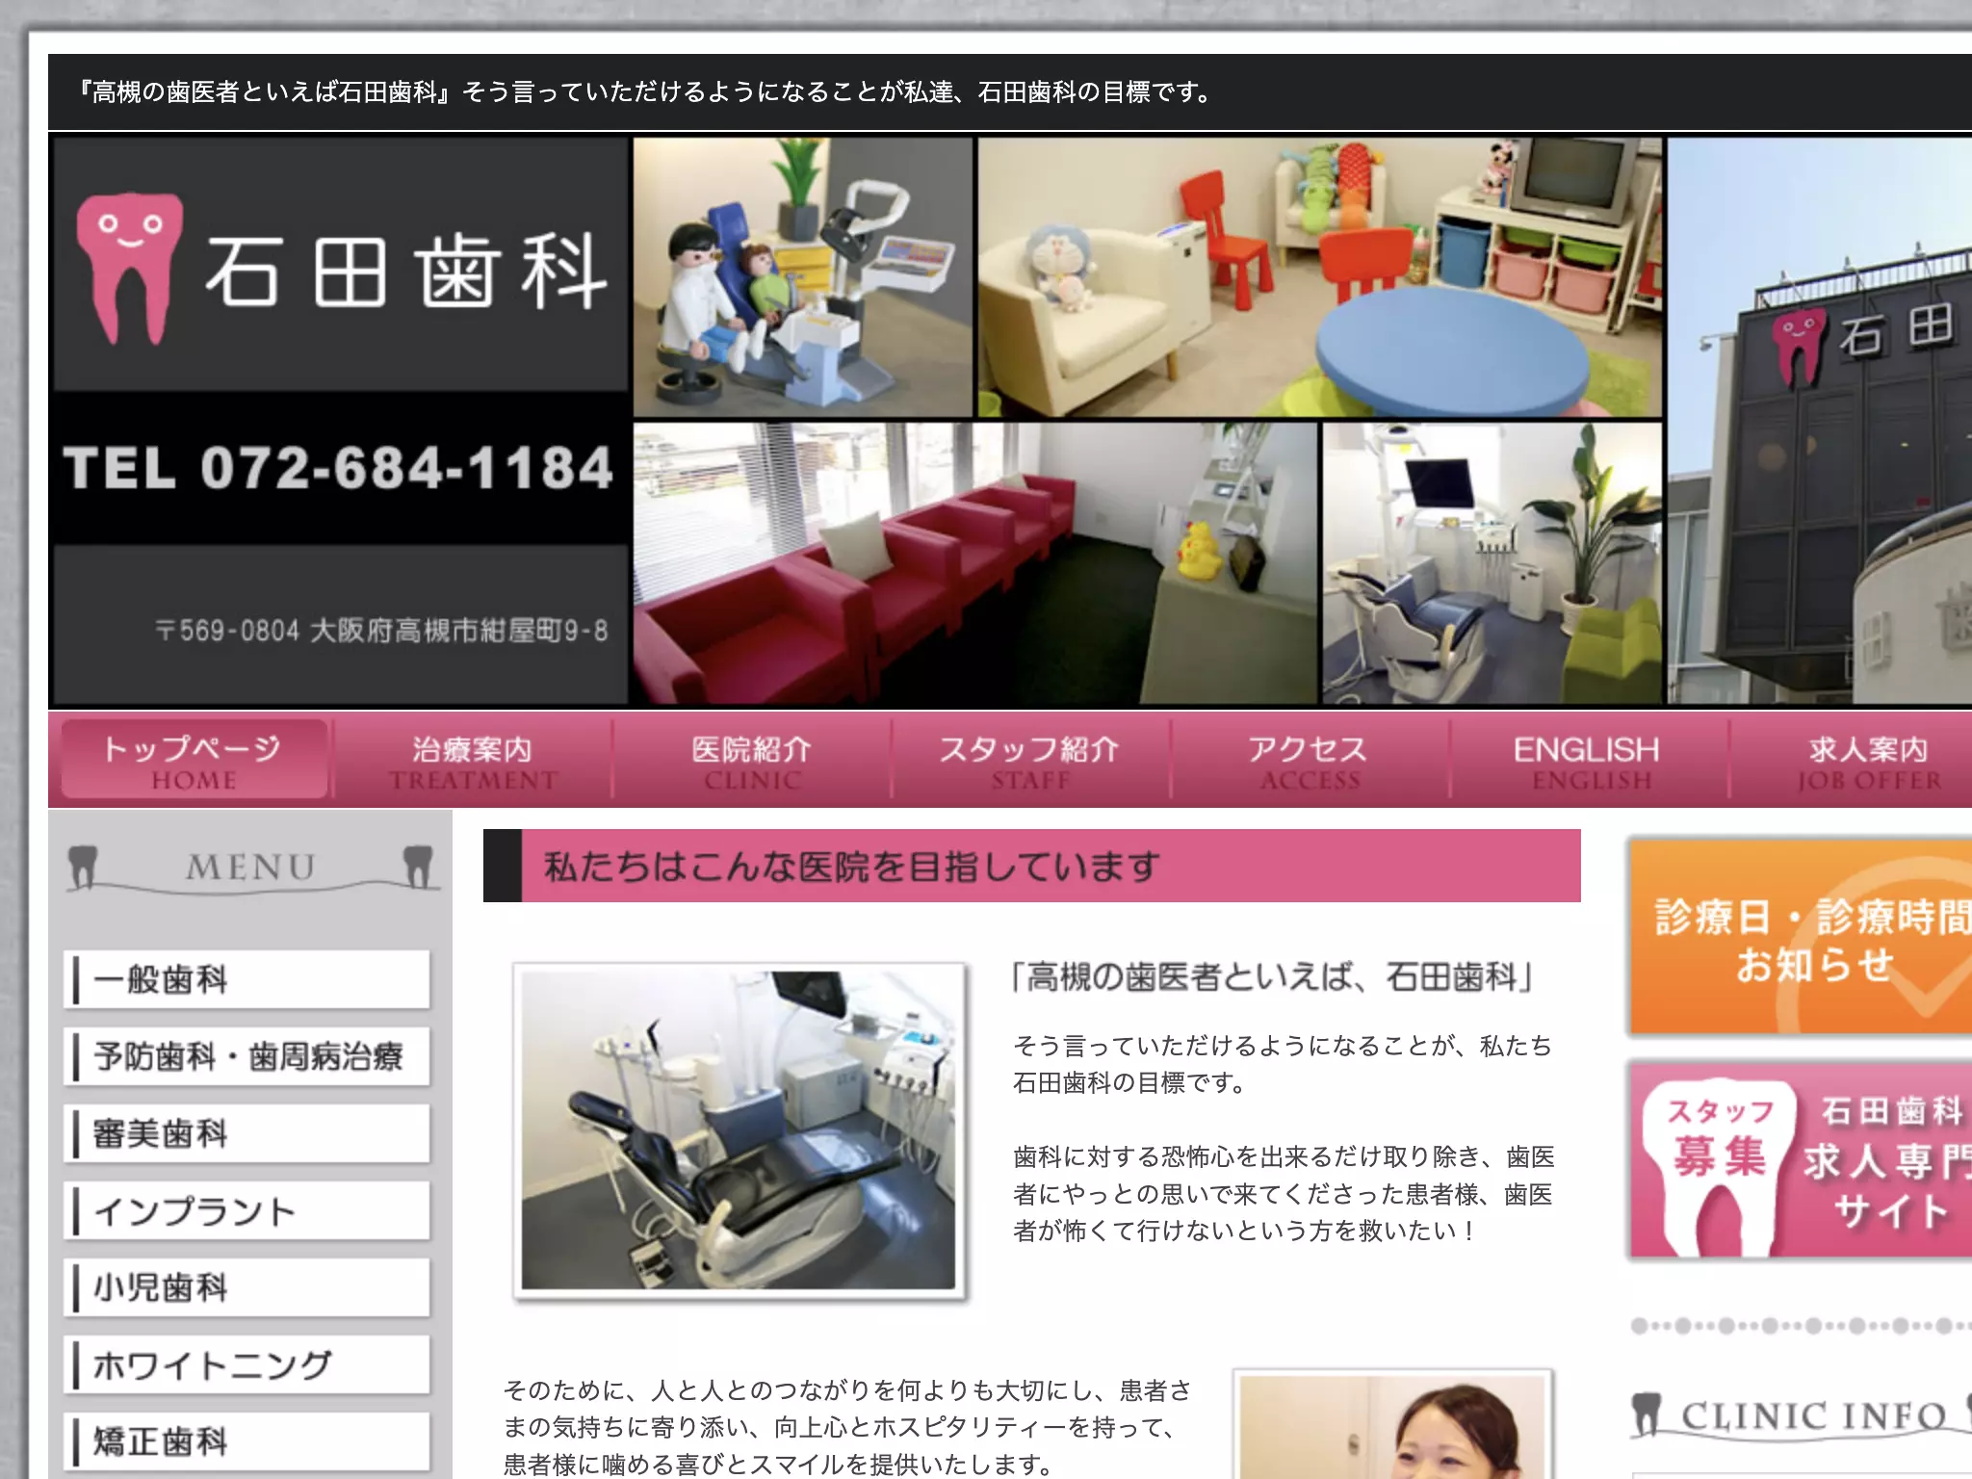Image resolution: width=1972 pixels, height=1479 pixels.
Task: Open the トップページ HOME tab
Action: tap(194, 761)
